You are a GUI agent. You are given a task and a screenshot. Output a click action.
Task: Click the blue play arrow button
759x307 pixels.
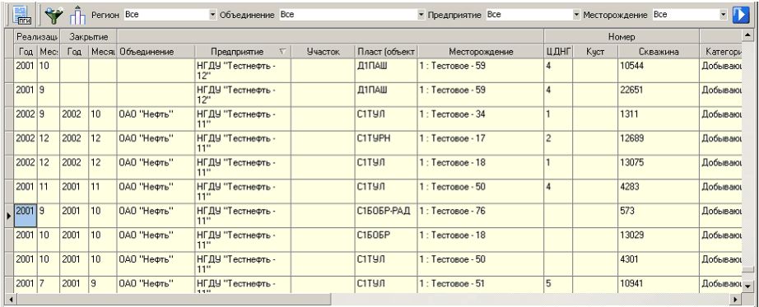tap(740, 15)
